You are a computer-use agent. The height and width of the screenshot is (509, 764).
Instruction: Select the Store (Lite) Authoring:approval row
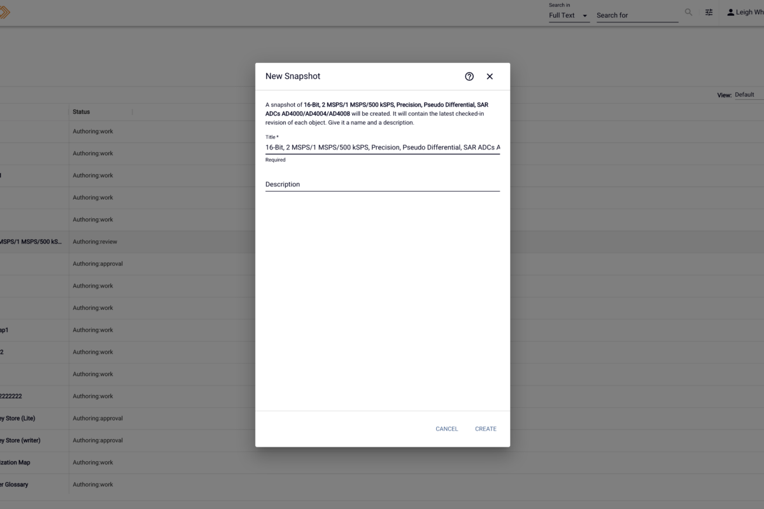click(x=382, y=419)
